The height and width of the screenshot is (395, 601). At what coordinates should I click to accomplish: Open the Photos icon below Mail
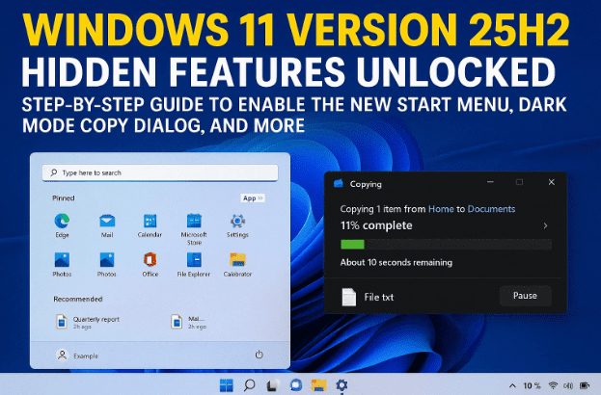point(106,260)
